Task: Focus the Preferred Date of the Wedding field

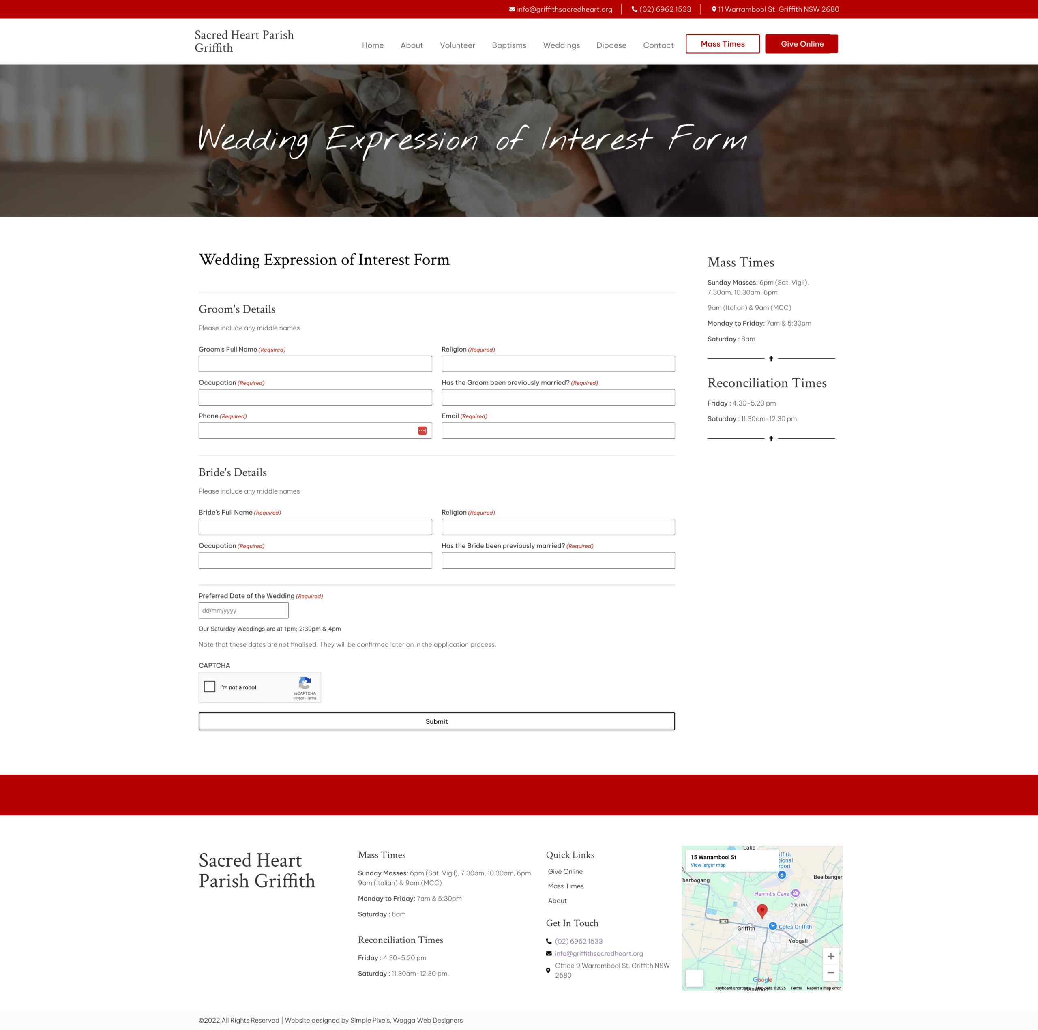Action: [x=243, y=610]
